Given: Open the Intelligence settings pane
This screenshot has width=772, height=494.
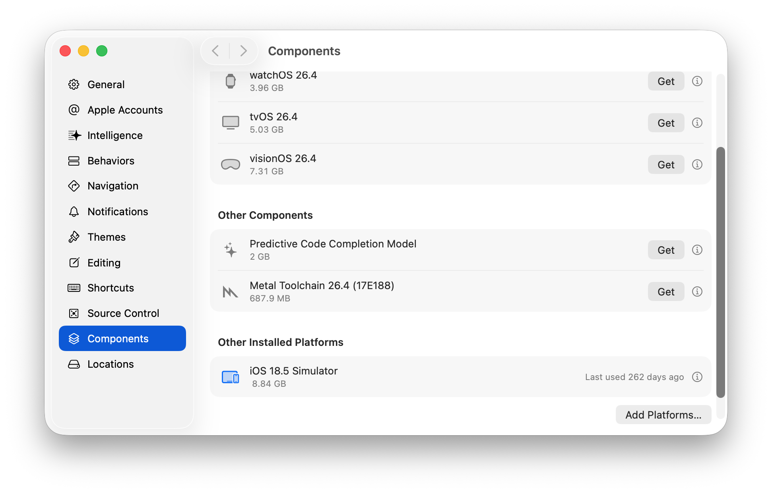Looking at the screenshot, I should click(x=115, y=135).
